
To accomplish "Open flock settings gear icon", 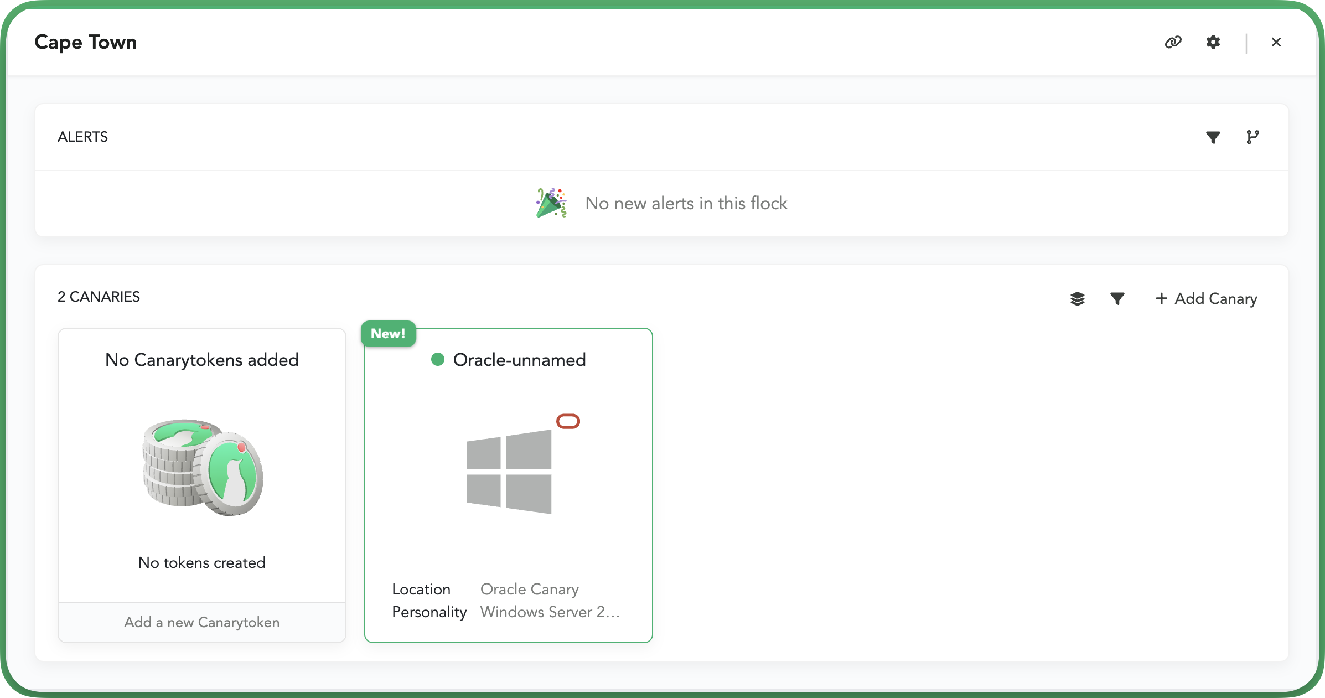I will [1213, 42].
